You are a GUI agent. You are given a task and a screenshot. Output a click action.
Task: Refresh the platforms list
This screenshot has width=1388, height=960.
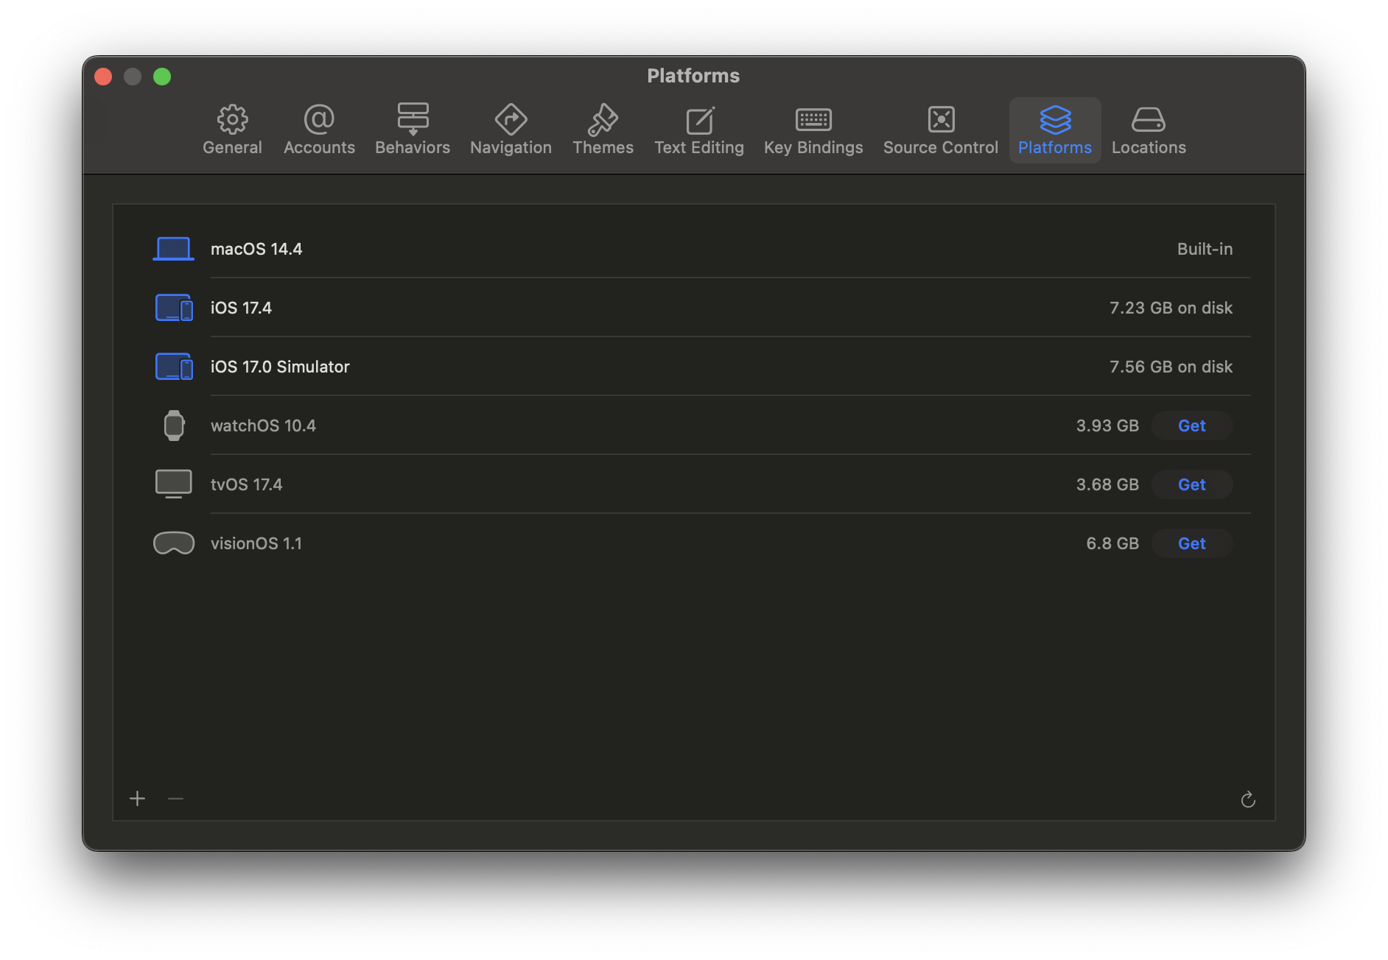(1248, 800)
